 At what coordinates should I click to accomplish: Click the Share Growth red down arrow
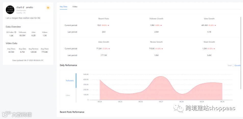[214, 49]
